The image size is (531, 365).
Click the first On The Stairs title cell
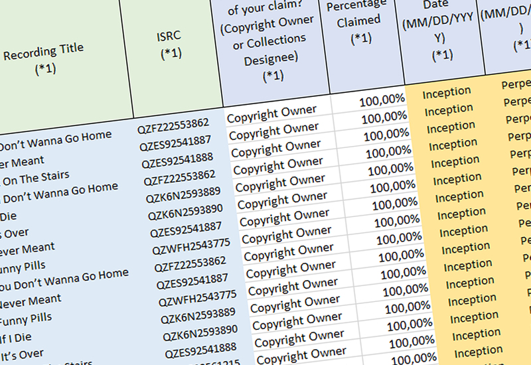tap(36, 179)
